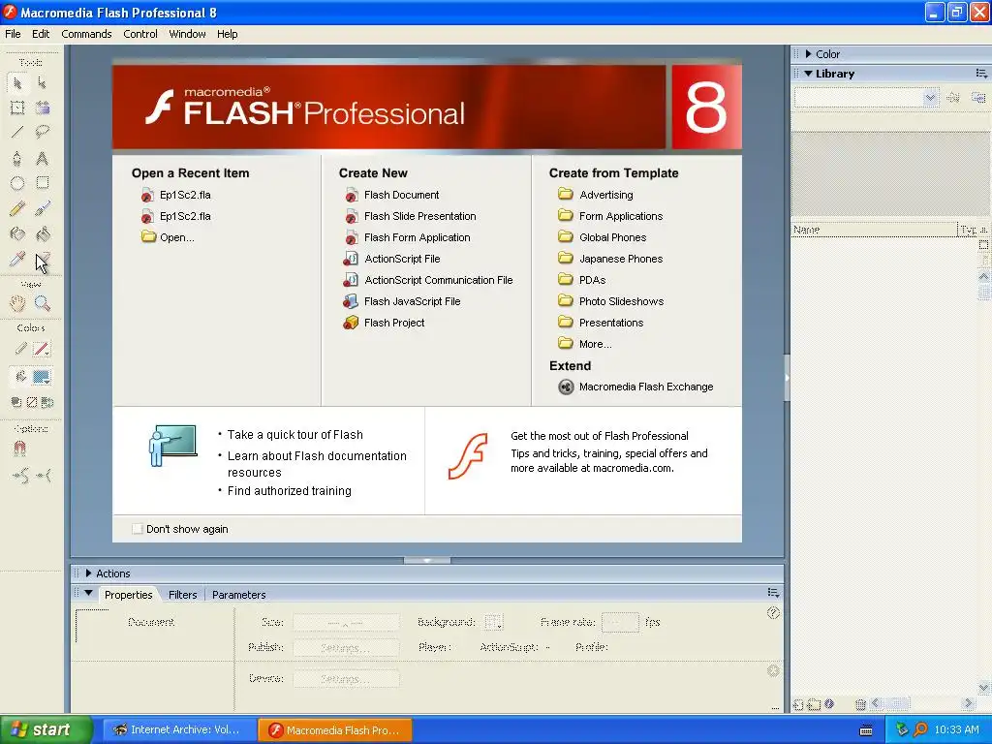Select the Hand tool

(x=17, y=303)
